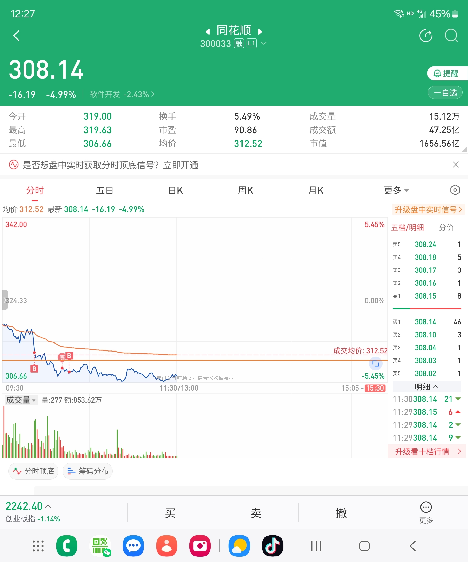
Task: Tap 升级看十档行情 upgrade link
Action: (x=427, y=451)
